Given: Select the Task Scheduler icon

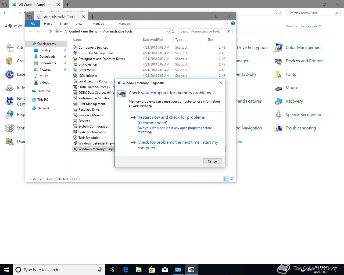Looking at the screenshot, I should tap(75, 138).
